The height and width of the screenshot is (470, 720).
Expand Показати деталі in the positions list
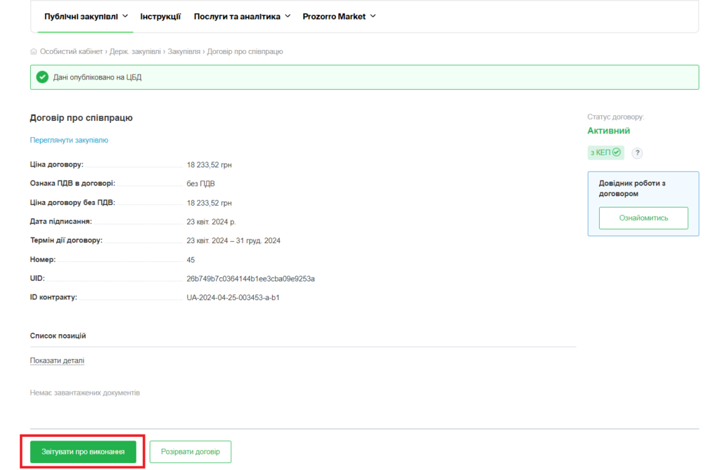57,361
